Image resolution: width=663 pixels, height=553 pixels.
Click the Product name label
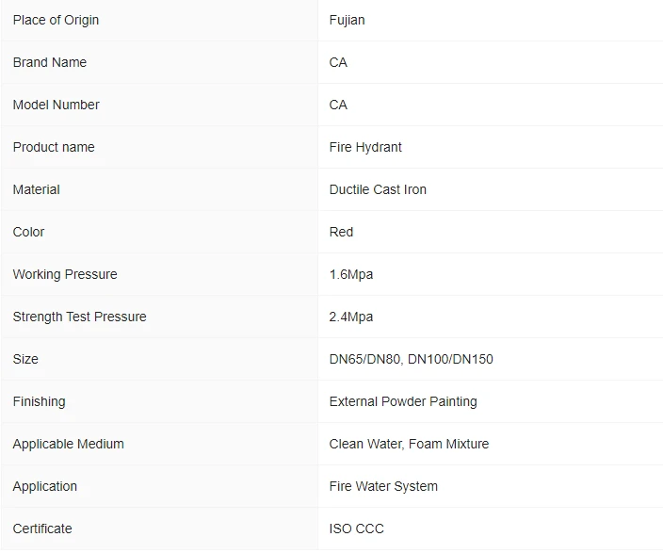pos(54,147)
